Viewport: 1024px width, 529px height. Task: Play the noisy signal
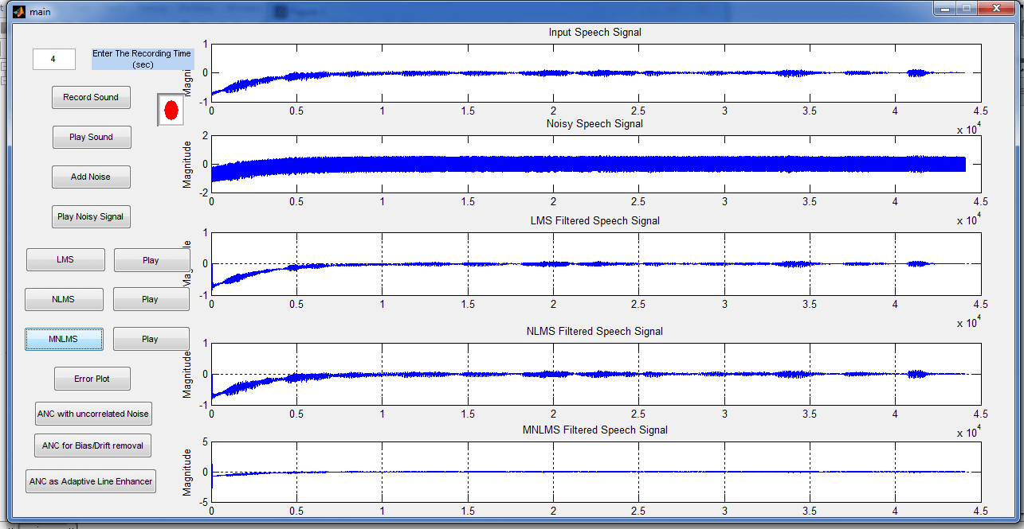click(91, 216)
